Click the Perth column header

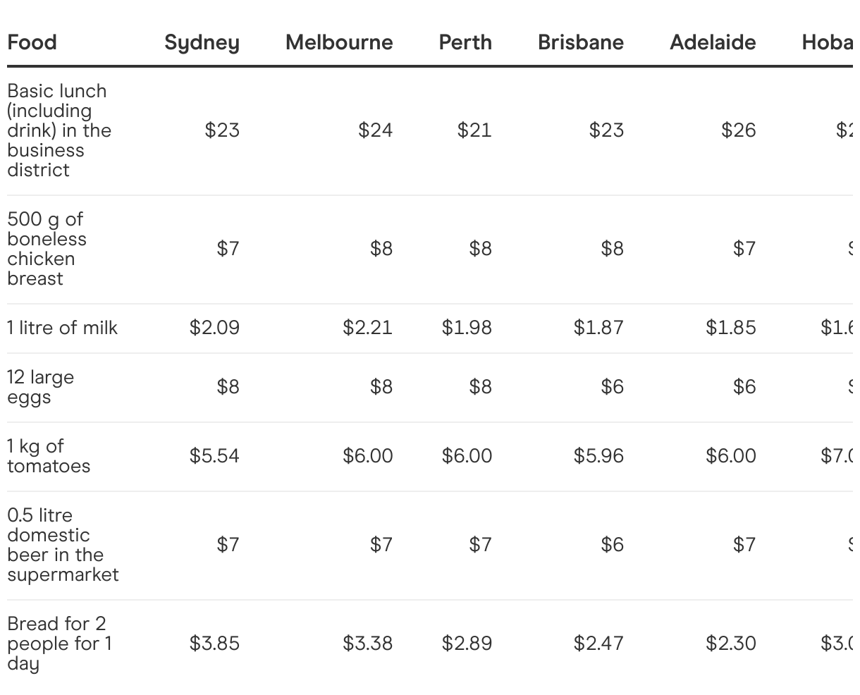coord(465,42)
